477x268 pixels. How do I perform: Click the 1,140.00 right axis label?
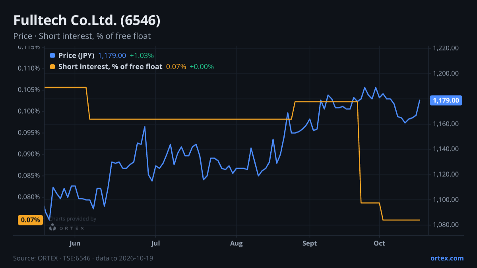click(446, 149)
